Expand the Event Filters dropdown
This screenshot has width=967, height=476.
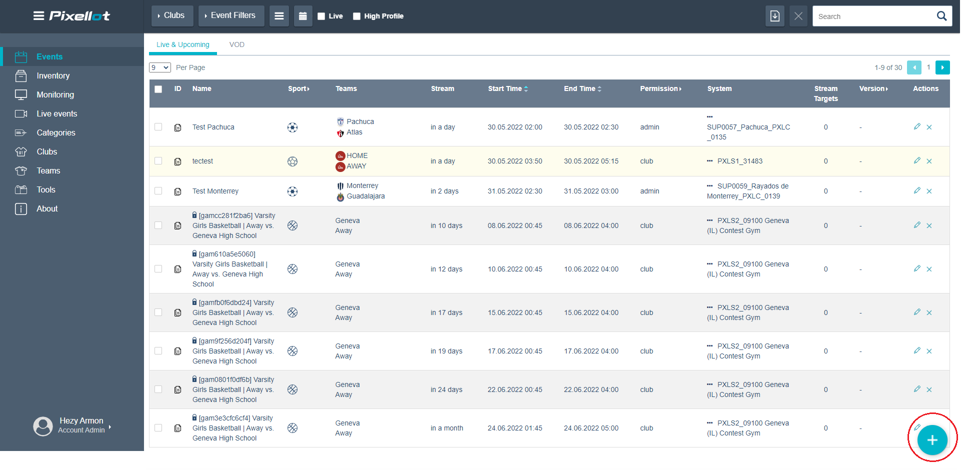pos(231,16)
